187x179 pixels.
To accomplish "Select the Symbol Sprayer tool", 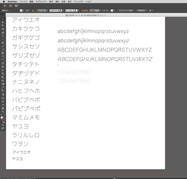I will [3, 94].
